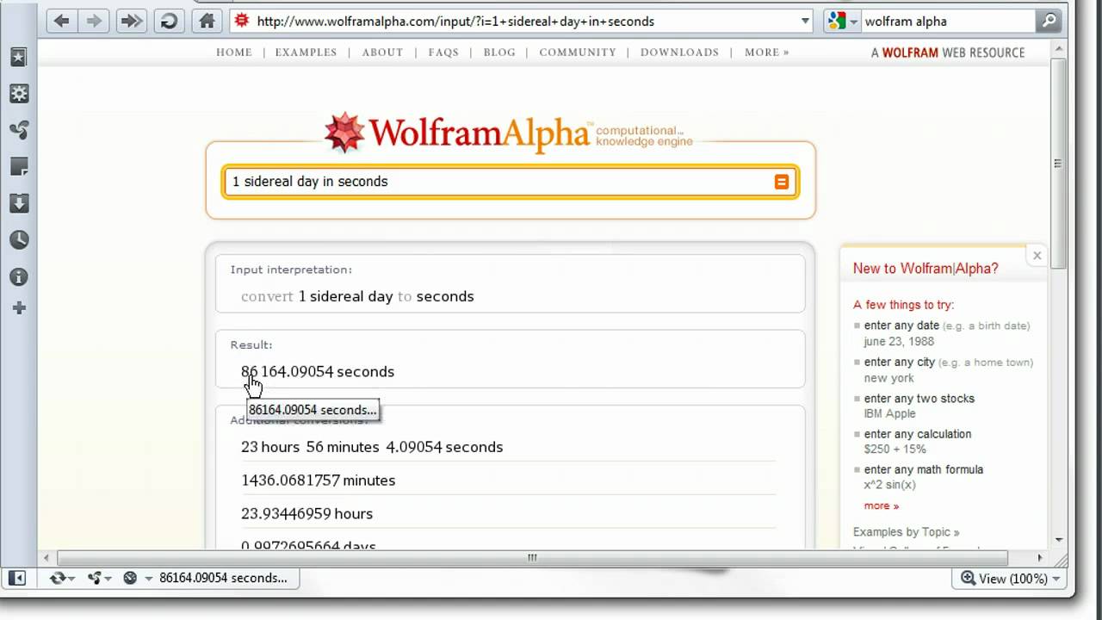Click the browser Forward arrow button
The image size is (1102, 620).
(x=95, y=22)
